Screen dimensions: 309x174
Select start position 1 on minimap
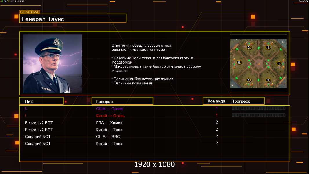coord(248,80)
